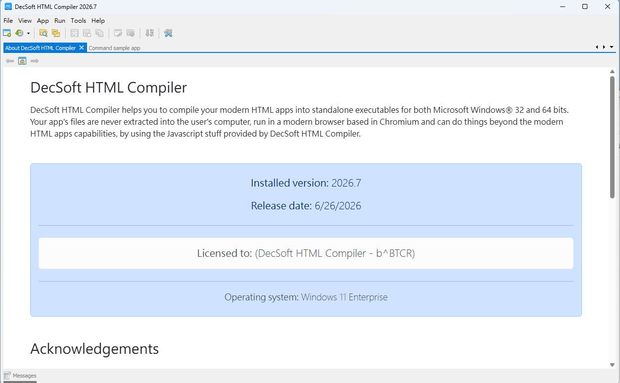Click the open app folder-search icon
The image size is (620, 383).
pyautogui.click(x=44, y=33)
